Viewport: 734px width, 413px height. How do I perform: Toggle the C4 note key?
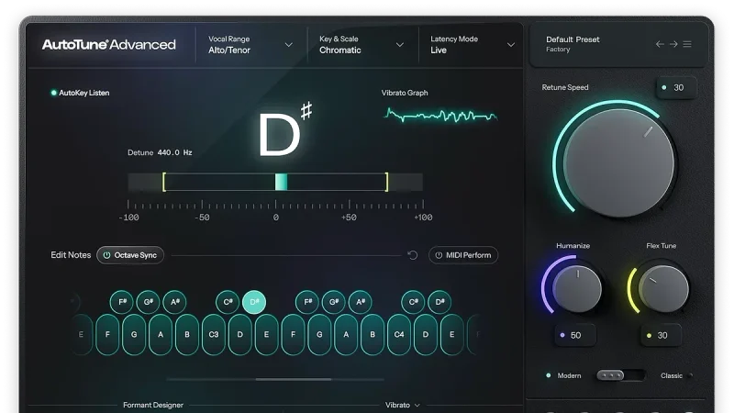pyautogui.click(x=399, y=334)
